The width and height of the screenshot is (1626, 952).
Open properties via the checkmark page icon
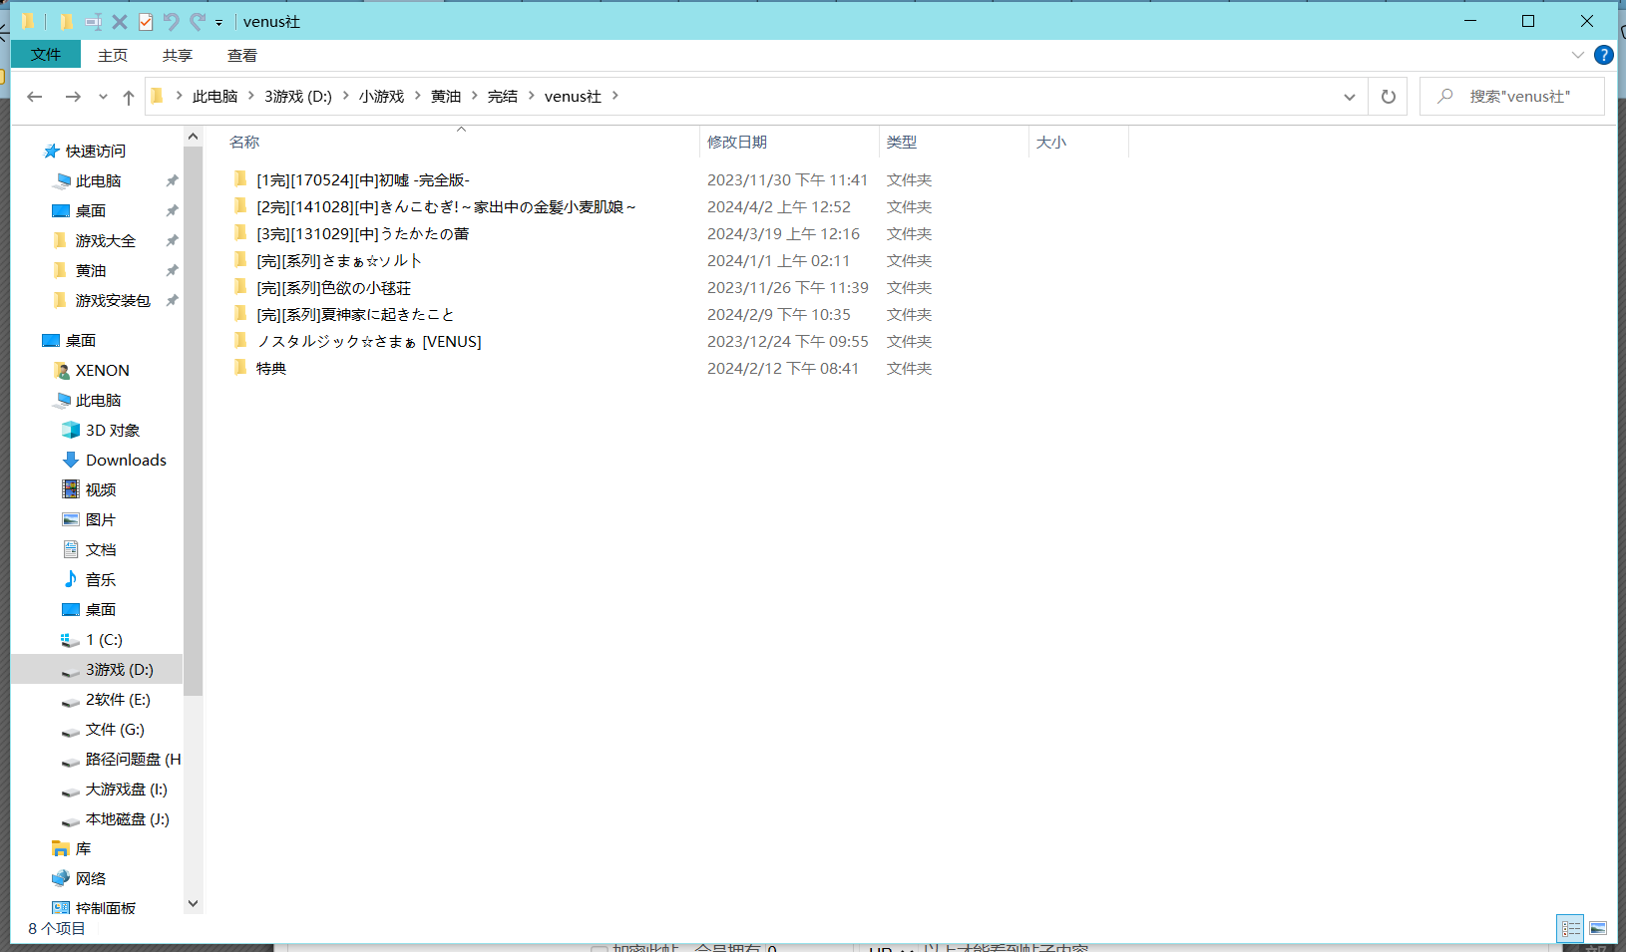[146, 22]
